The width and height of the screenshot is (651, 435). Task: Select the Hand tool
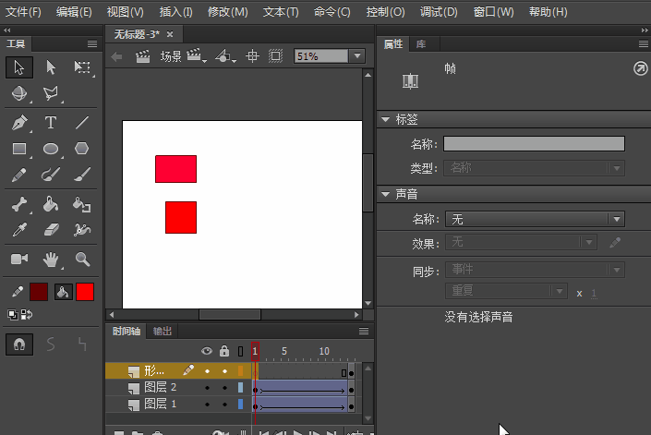[51, 260]
